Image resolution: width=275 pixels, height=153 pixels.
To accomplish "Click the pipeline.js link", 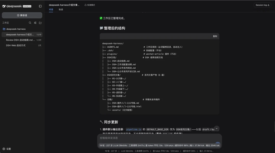I will pyautogui.click(x=134, y=129).
